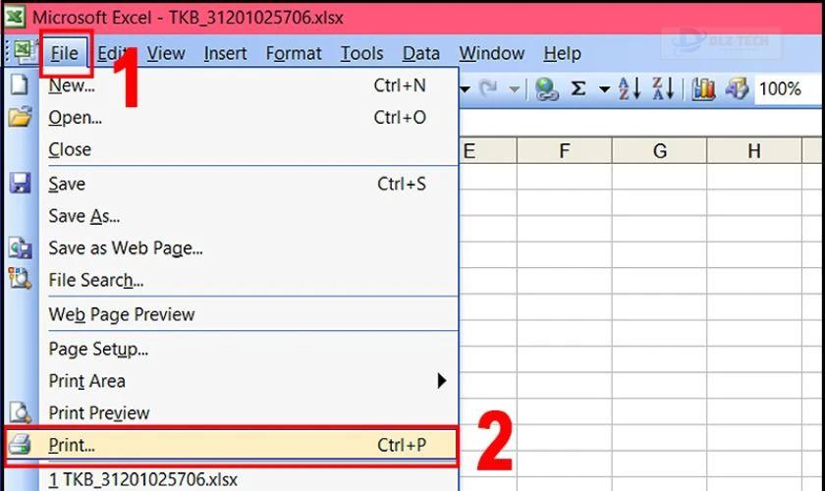Click the printer icon beside Print...
This screenshot has width=825, height=491.
(x=21, y=445)
